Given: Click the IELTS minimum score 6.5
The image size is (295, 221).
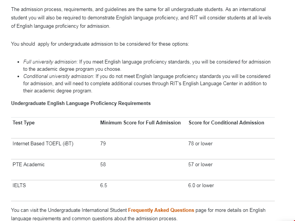Looking at the screenshot, I should [x=104, y=185].
